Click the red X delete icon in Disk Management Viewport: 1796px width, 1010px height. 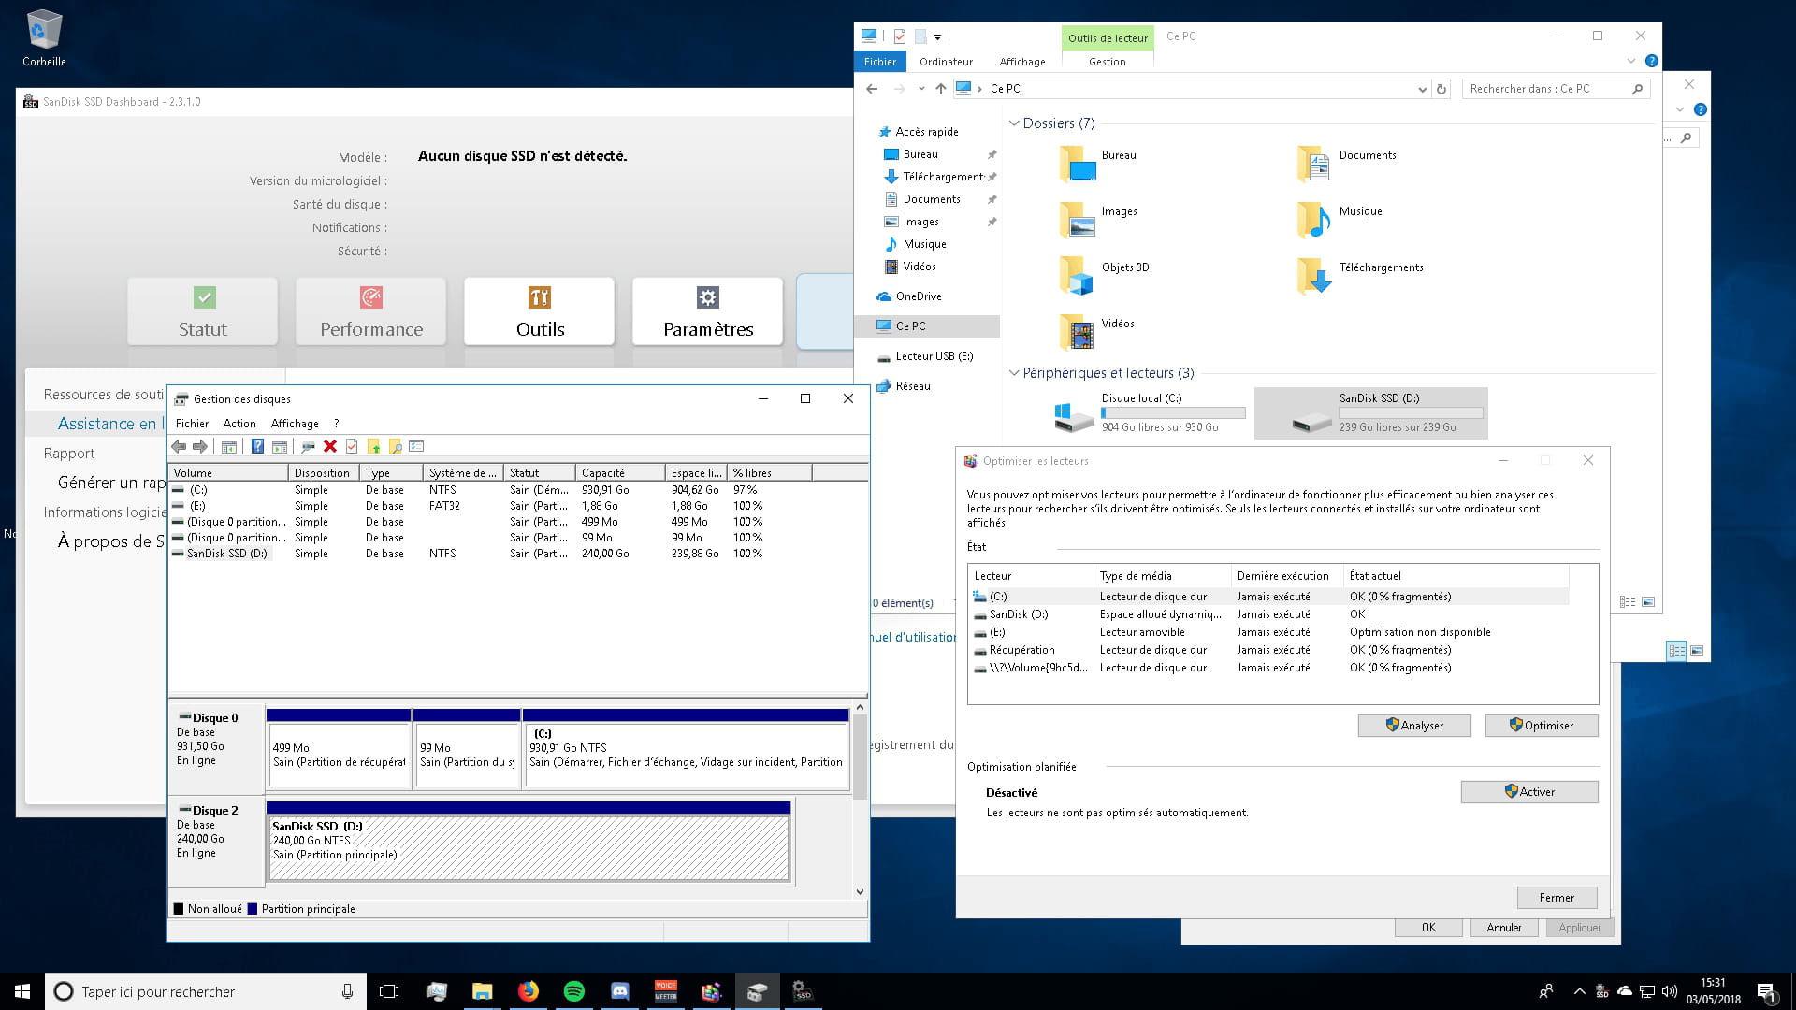(330, 447)
